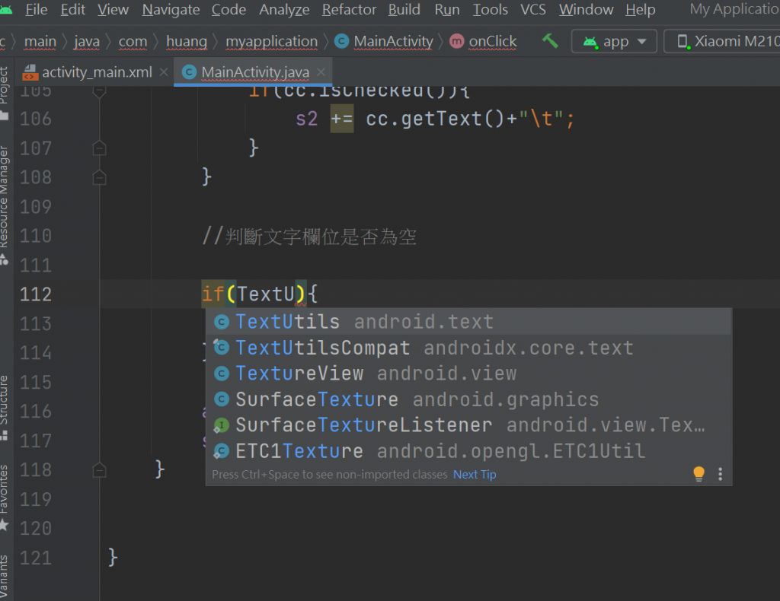Collapse the code fold at line 118
Image resolution: width=780 pixels, height=601 pixels.
click(x=100, y=470)
